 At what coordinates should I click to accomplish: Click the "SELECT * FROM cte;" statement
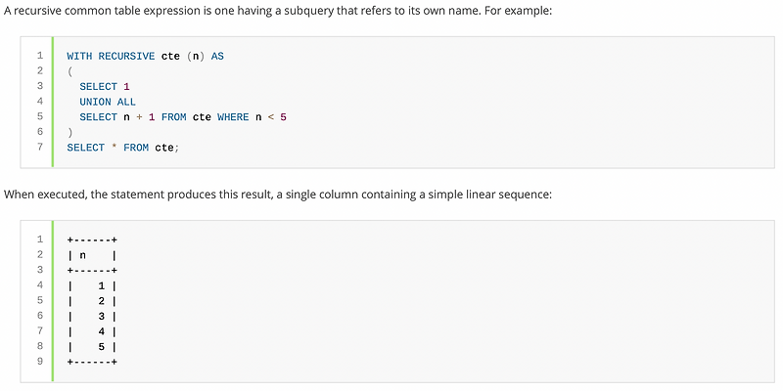pos(123,148)
